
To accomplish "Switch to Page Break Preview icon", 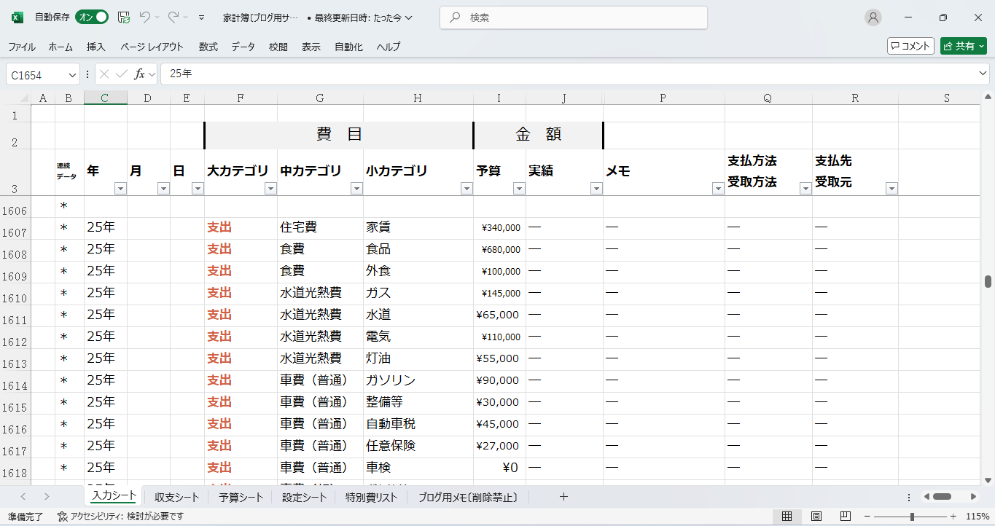I will click(846, 517).
